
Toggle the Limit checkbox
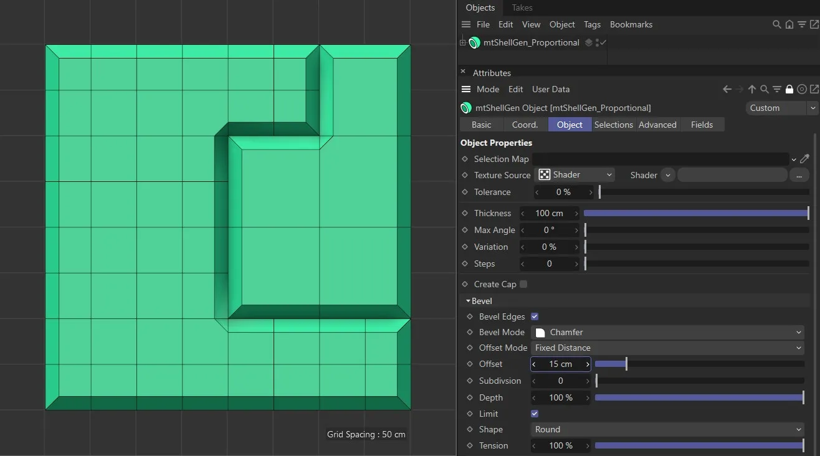click(x=535, y=414)
